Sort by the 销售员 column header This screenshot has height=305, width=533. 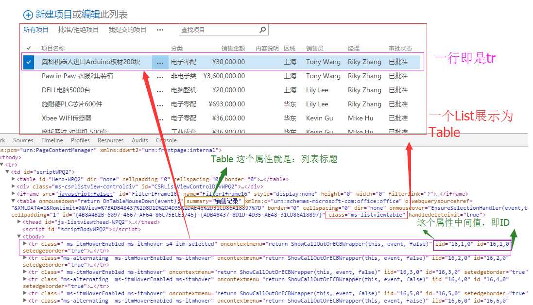[314, 49]
